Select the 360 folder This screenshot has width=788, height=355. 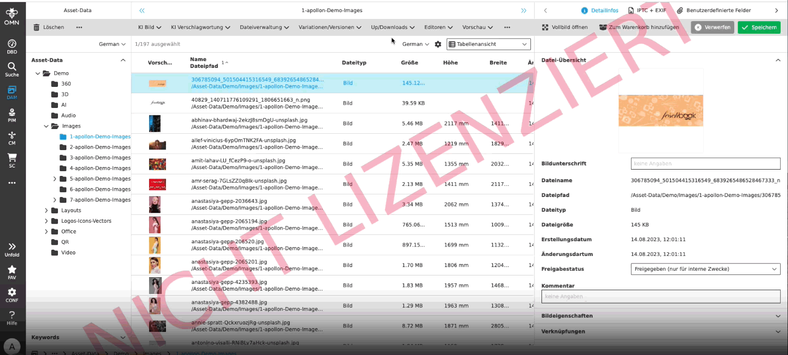(x=66, y=84)
